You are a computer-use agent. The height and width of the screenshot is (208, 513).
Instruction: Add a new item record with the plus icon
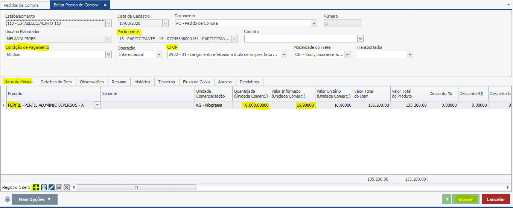[36, 187]
